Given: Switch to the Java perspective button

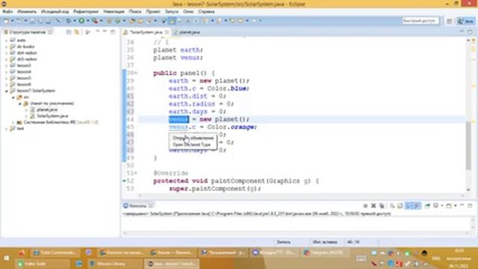Looking at the screenshot, I should coord(466,21).
